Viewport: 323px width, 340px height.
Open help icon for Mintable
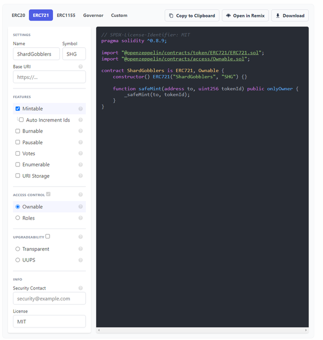[80, 108]
